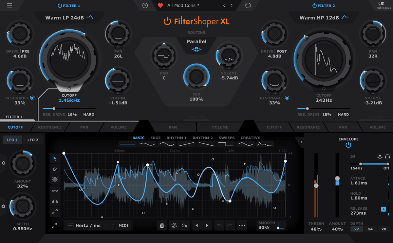The height and width of the screenshot is (243, 393).
Task: Select the arrow pointer tool
Action: 55,159
